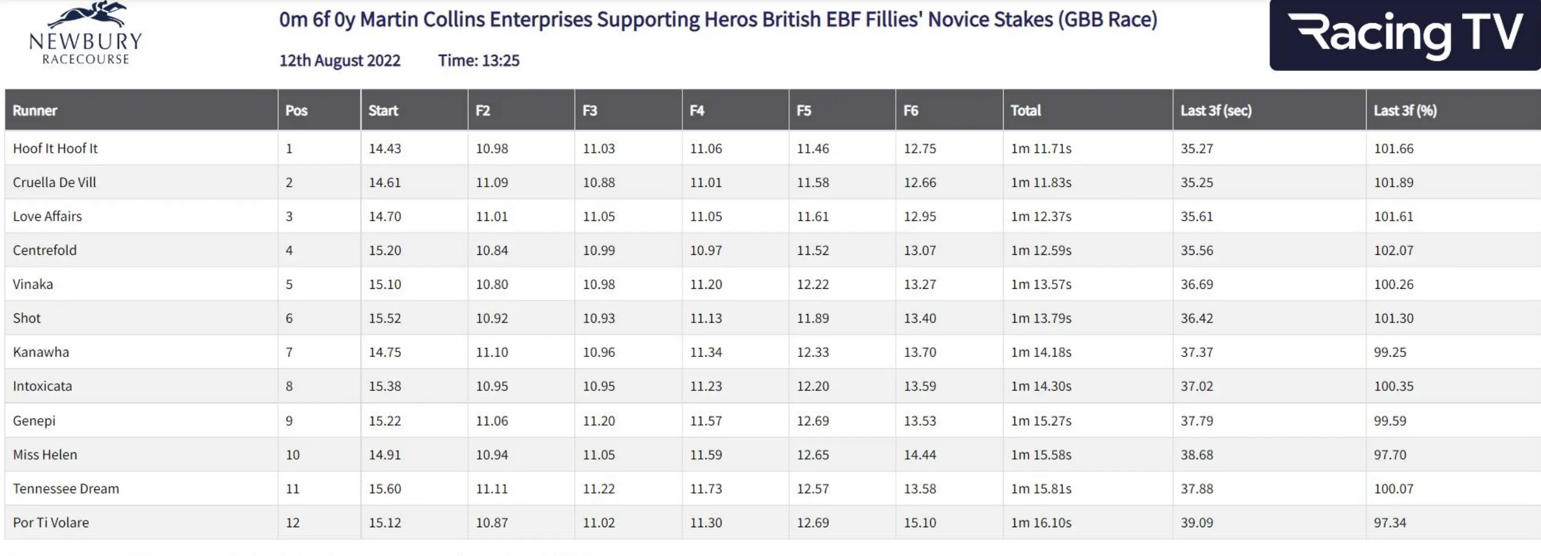This screenshot has height=556, width=1541.
Task: Select the Por Ti Volare runner
Action: coord(51,523)
